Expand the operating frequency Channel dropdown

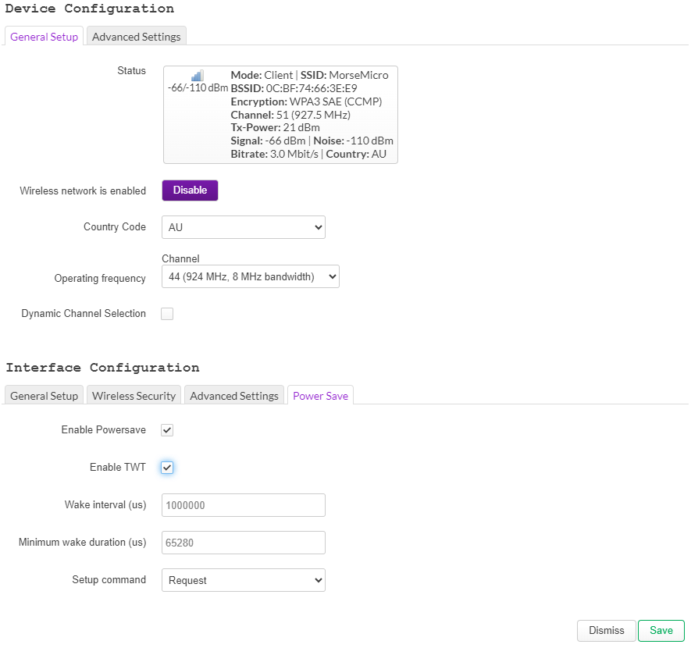click(x=250, y=276)
